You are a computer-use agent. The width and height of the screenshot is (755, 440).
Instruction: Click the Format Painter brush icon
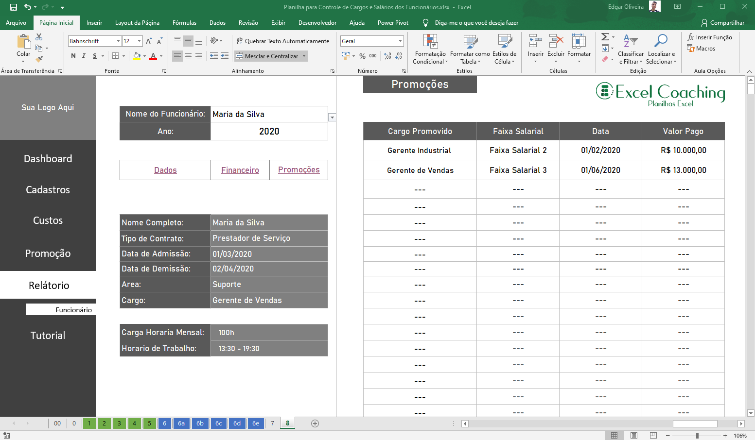click(39, 59)
